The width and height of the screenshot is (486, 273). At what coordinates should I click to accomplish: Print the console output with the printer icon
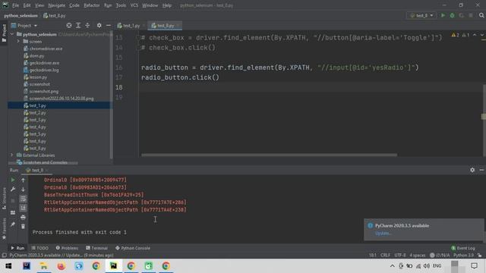[x=23, y=218]
